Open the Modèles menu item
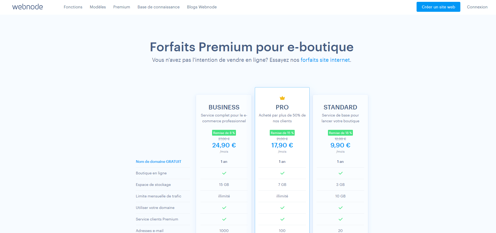The height and width of the screenshot is (233, 496). click(x=98, y=7)
